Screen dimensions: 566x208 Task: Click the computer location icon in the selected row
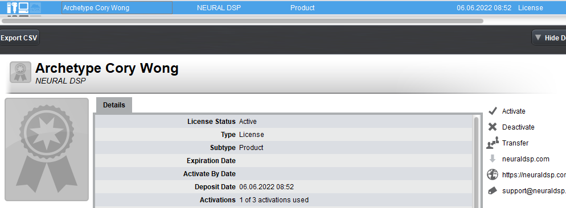(23, 7)
